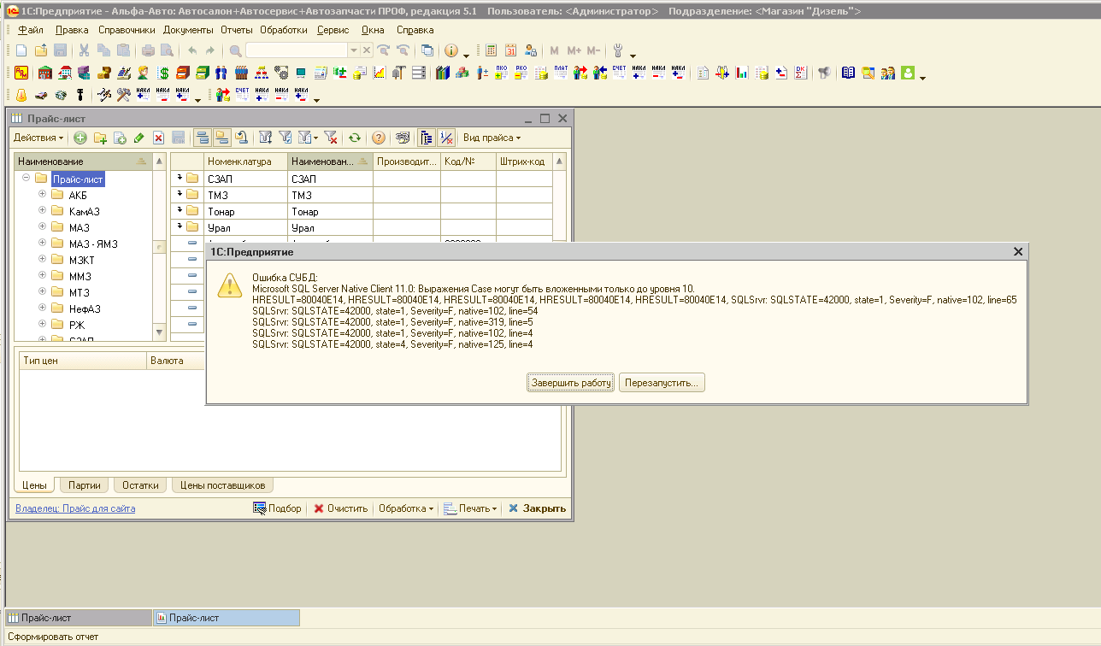Click the Open file folder icon
The image size is (1101, 646).
[41, 50]
